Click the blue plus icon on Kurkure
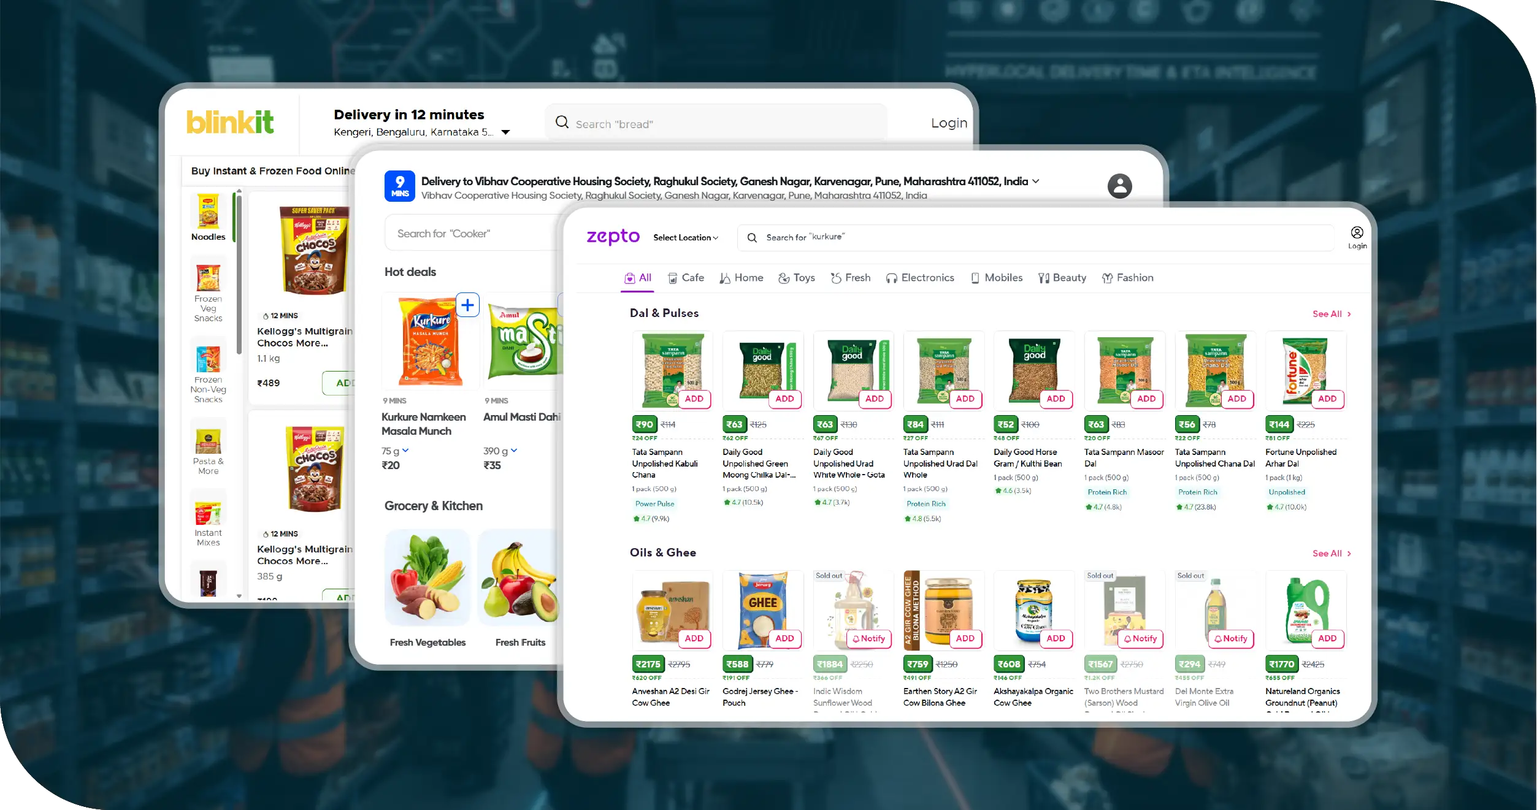The height and width of the screenshot is (810, 1537). click(467, 305)
